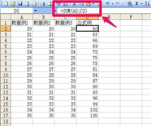Select cell D8 containing 78
Image resolution: width=151 pixels, height=126 pixels.
click(x=87, y=63)
